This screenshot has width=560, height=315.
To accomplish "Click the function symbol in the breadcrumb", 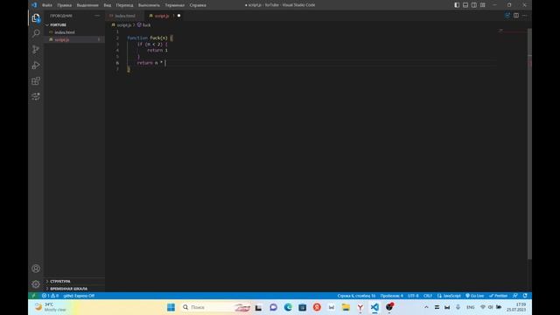I will tap(143, 25).
